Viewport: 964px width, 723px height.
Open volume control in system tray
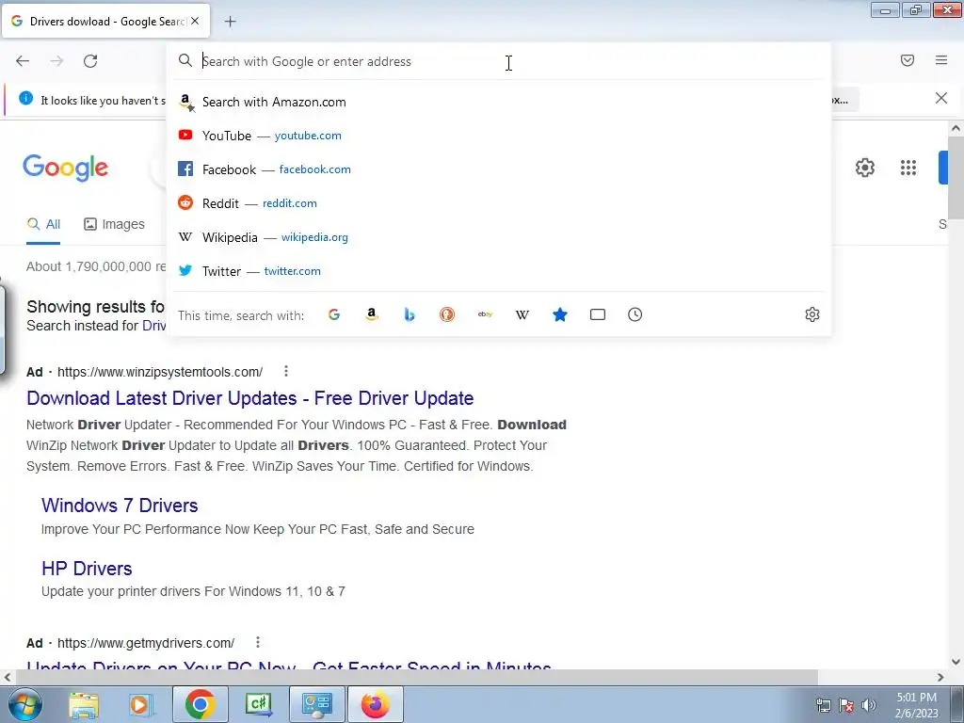[869, 705]
